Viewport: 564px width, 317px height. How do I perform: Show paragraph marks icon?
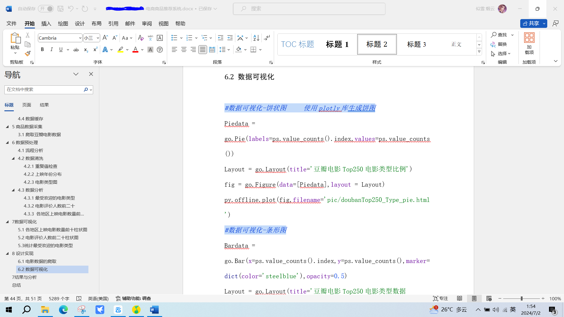pyautogui.click(x=267, y=38)
